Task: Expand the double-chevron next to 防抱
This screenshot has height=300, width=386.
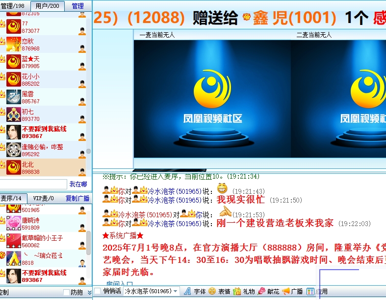Action: pos(89,292)
